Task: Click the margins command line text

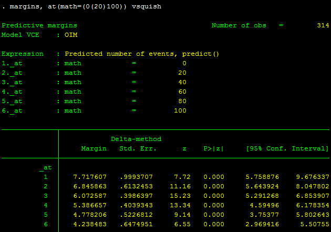Action: point(84,7)
